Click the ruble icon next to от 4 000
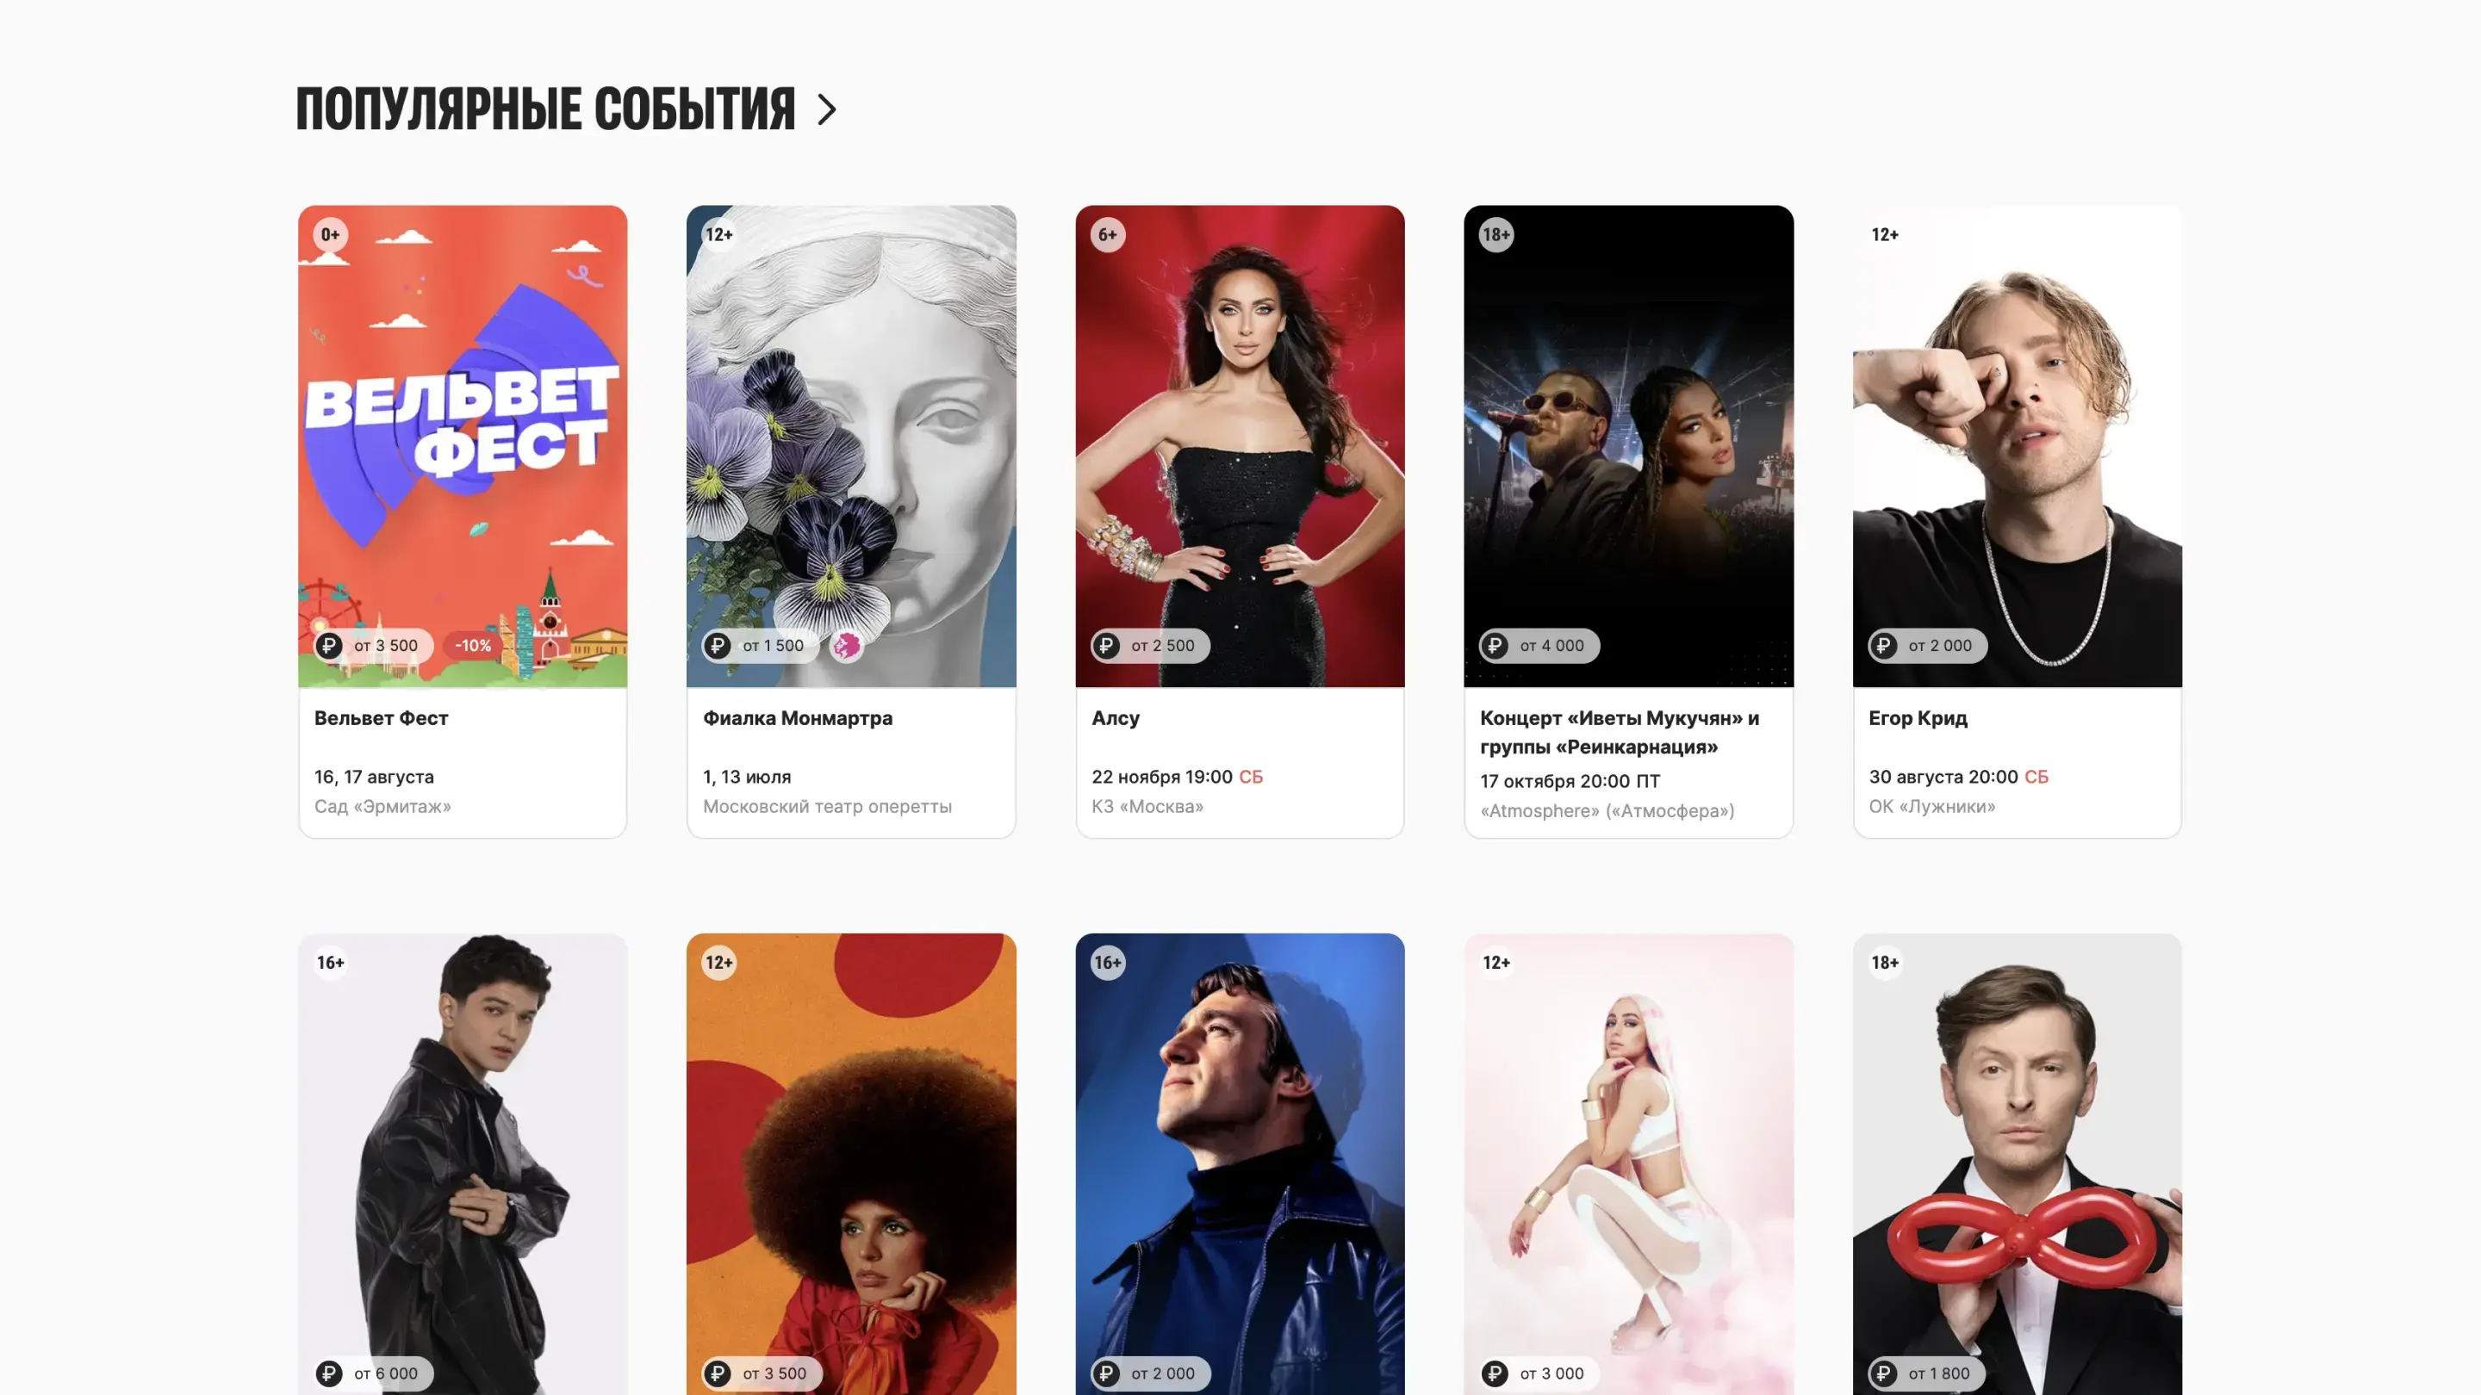Screen dimensions: 2481x1395 pos(1495,645)
